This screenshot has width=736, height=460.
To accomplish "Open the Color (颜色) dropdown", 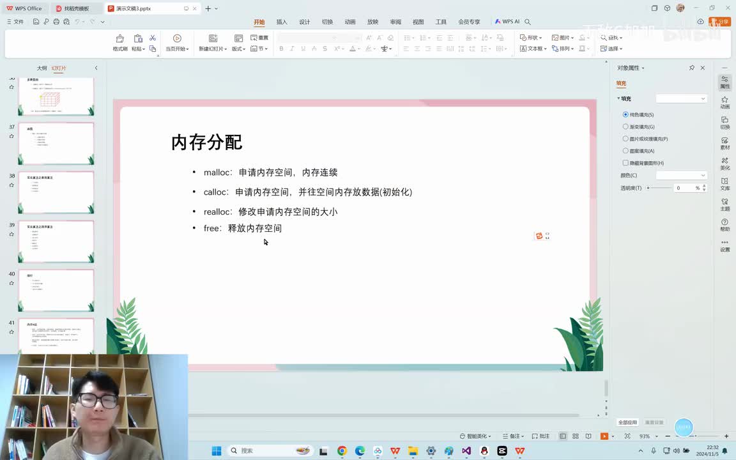I will tap(681, 175).
